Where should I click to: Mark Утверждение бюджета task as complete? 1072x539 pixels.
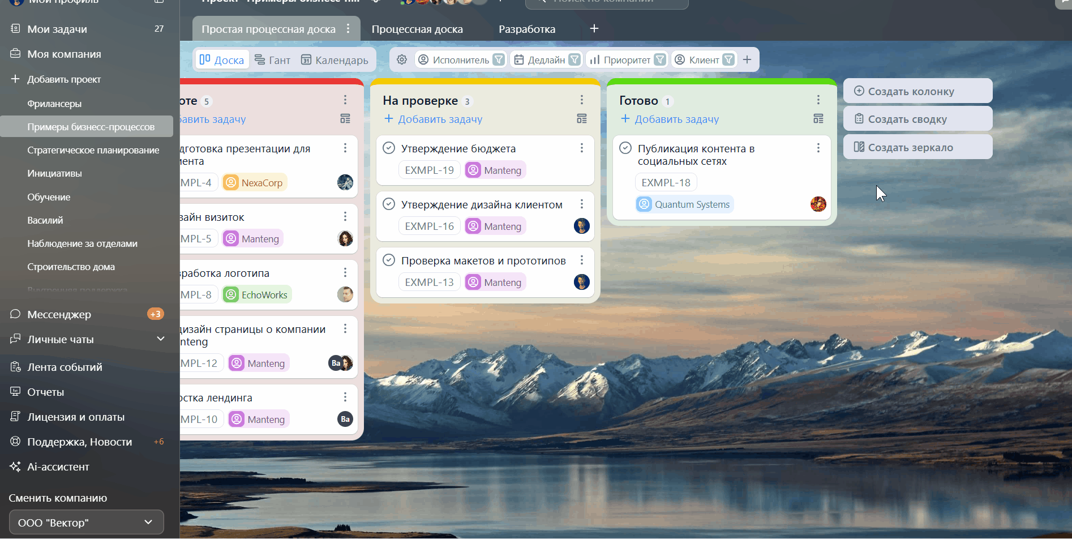(389, 148)
